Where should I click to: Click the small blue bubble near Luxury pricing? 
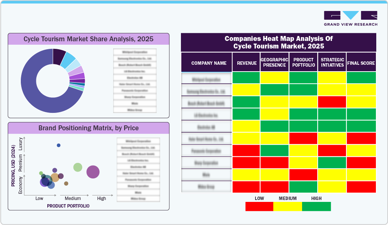click(58, 145)
